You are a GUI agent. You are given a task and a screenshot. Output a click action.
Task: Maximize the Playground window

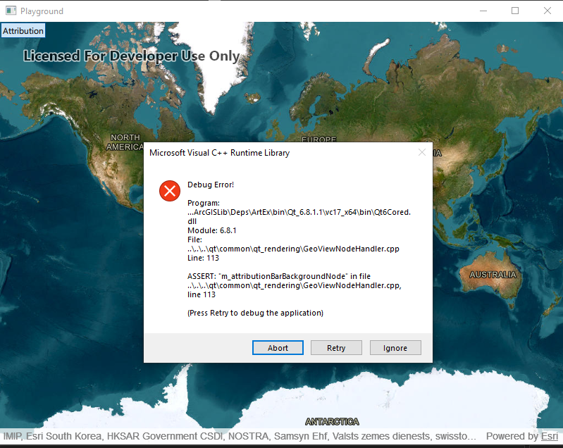(x=515, y=11)
